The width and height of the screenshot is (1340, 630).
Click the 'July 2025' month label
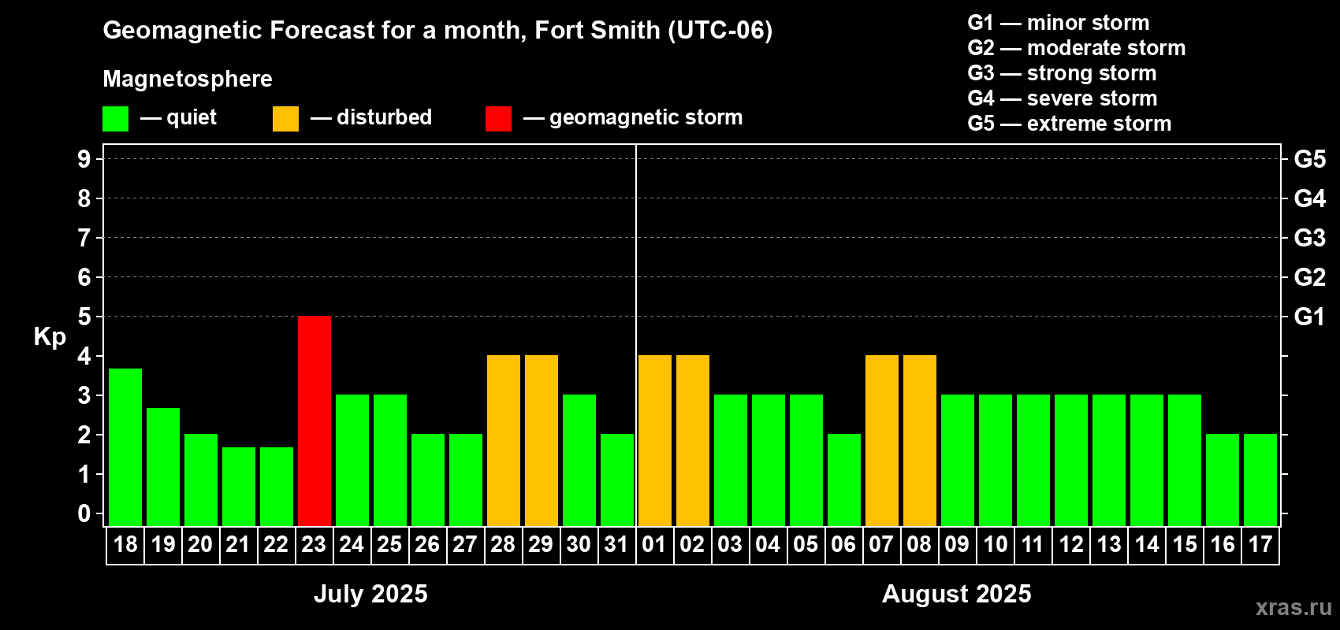click(x=370, y=594)
